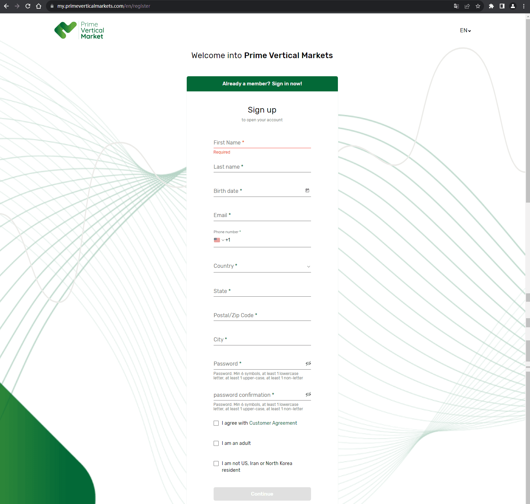The image size is (530, 504).
Task: Click the Prime Vertical Market logo
Action: (79, 30)
